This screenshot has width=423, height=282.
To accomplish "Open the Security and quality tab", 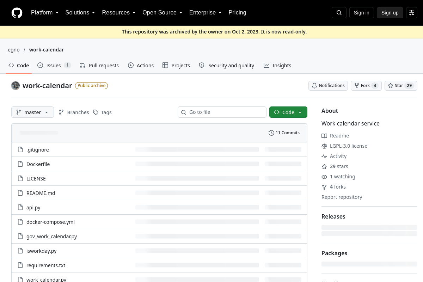I will tap(227, 66).
